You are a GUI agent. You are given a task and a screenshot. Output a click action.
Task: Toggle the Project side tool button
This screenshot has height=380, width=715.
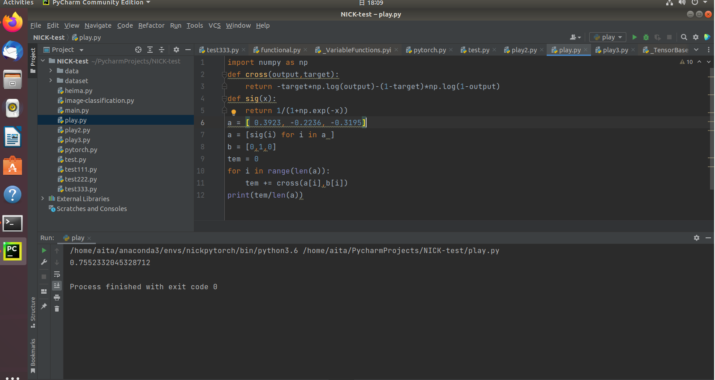[x=33, y=60]
